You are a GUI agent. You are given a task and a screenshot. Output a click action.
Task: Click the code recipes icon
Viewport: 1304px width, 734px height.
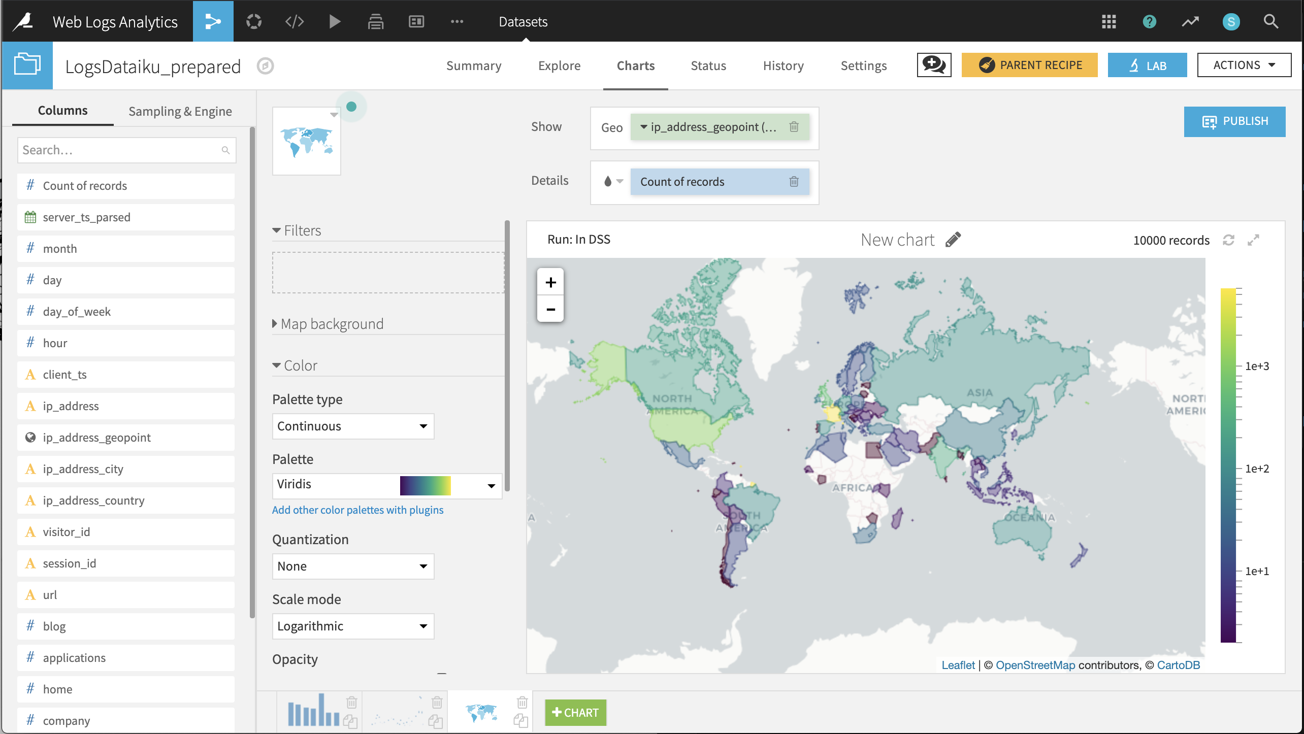coord(295,21)
